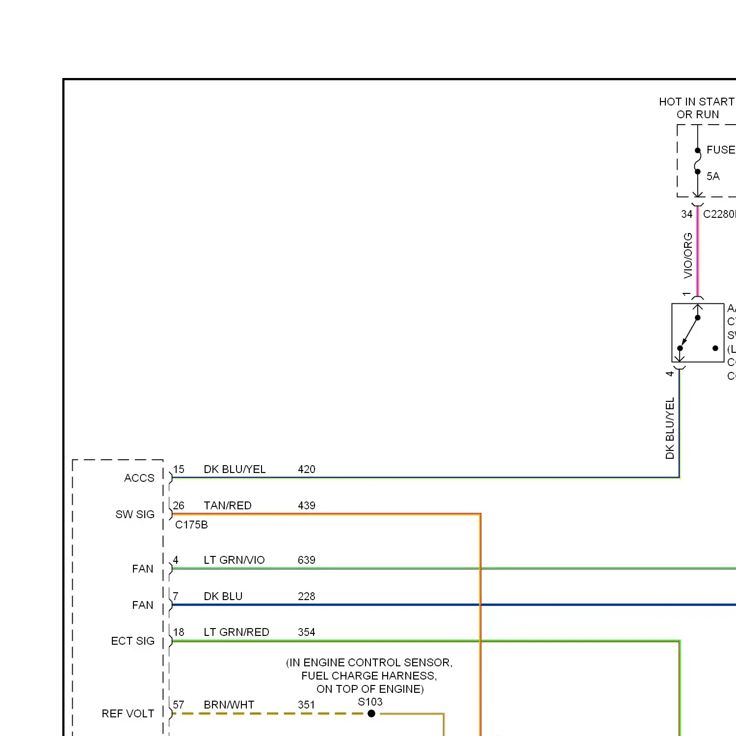Click the 'IN ENGINE CONTROL SENSOR' note line

click(369, 662)
